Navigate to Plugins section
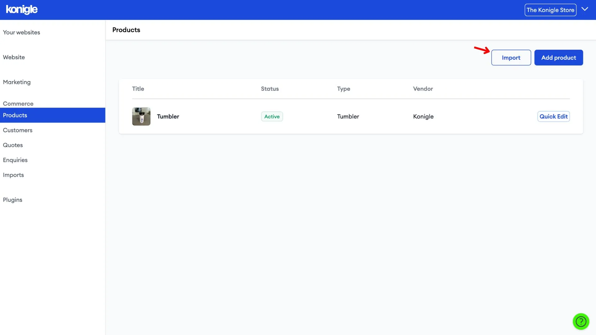 [x=12, y=200]
